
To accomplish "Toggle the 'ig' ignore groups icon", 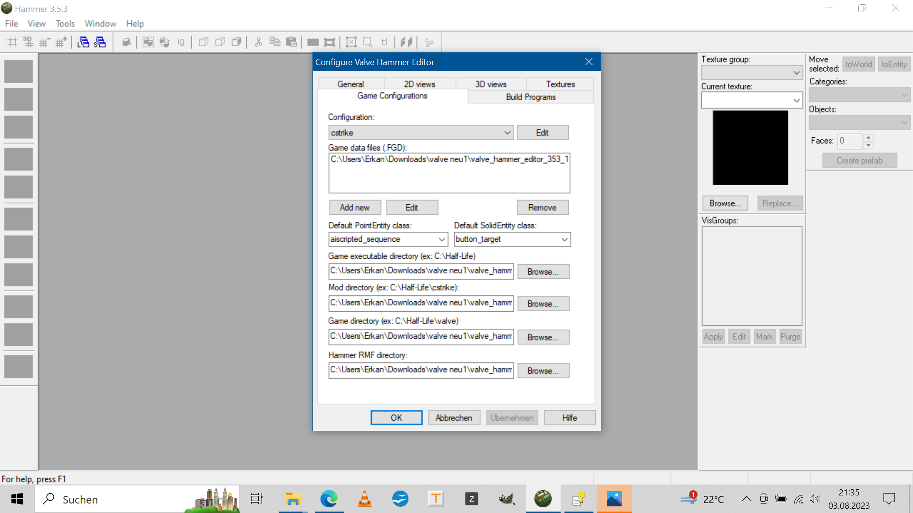I will 181,42.
